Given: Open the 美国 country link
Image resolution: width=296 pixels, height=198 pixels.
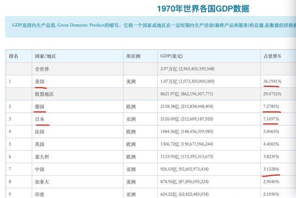Looking at the screenshot, I should pos(40,82).
